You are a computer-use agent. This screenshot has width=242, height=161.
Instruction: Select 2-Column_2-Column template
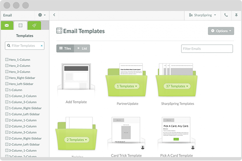pyautogui.click(x=21, y=126)
